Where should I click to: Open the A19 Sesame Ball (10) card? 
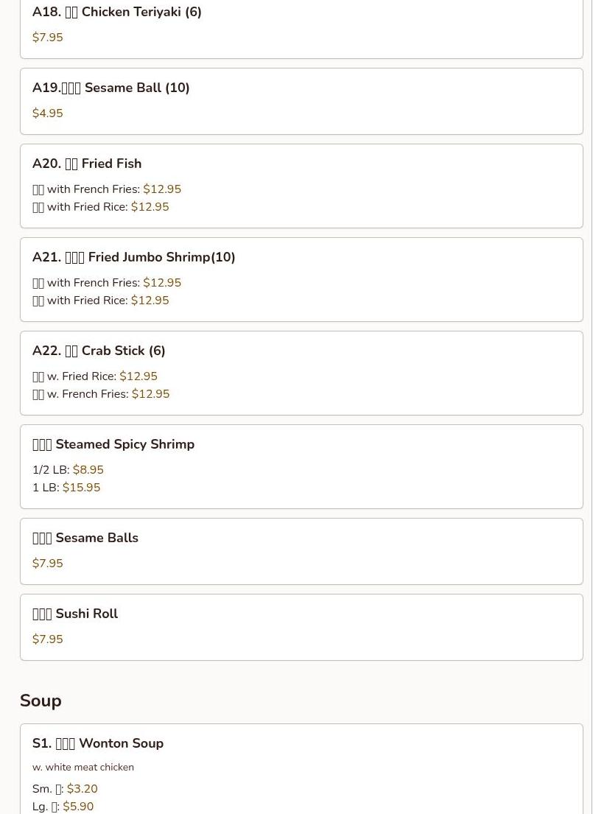point(301,101)
